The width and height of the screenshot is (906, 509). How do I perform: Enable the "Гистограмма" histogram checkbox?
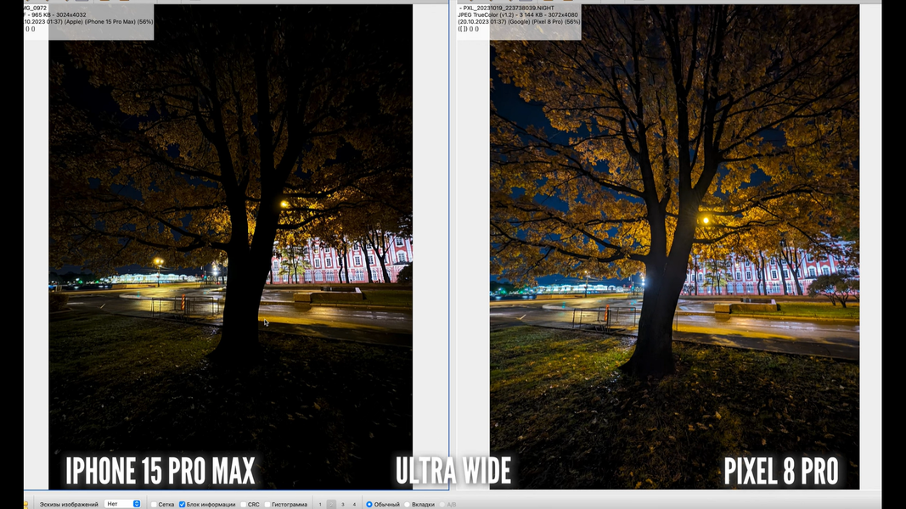coord(267,505)
